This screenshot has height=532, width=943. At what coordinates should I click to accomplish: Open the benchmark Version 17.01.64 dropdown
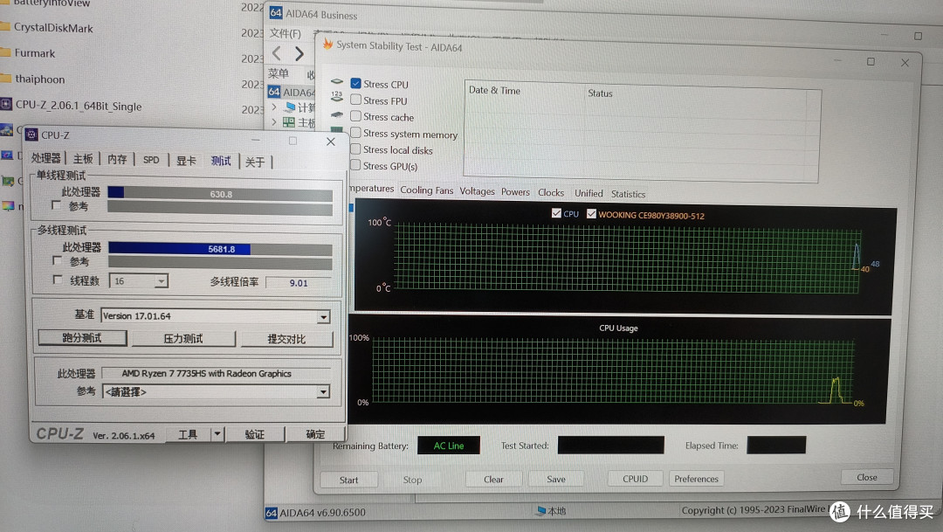[324, 316]
